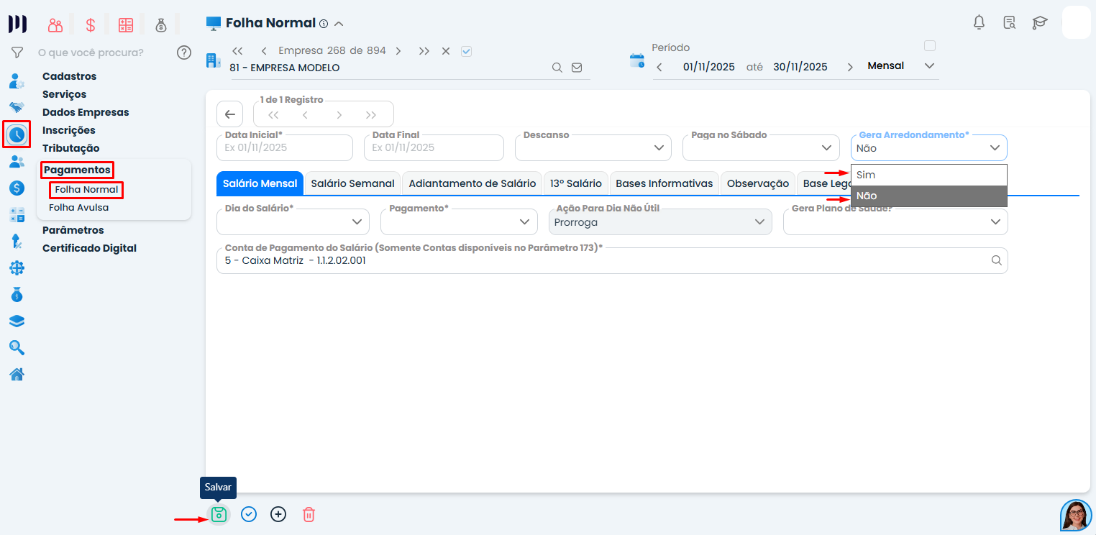Select the clock module in sidebar
Screen dimensions: 1096x535
pos(17,134)
